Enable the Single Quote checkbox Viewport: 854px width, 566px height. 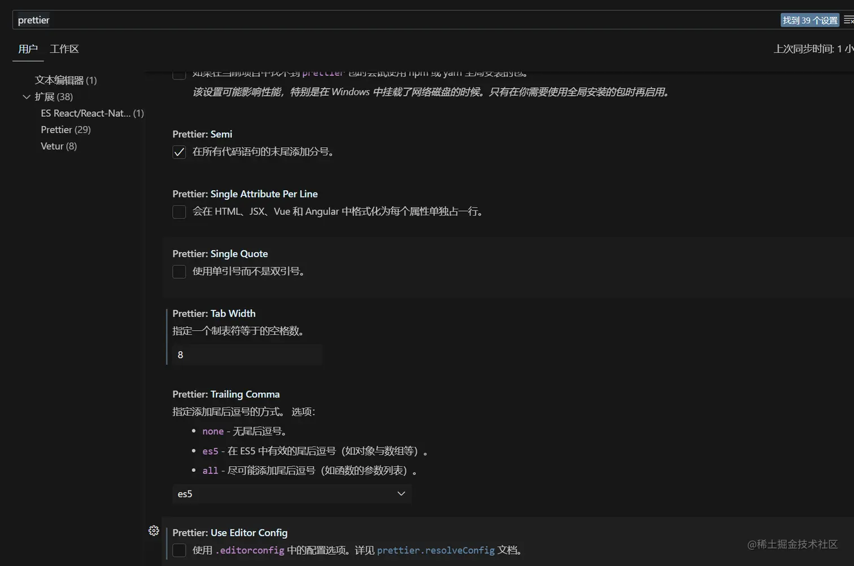click(179, 272)
